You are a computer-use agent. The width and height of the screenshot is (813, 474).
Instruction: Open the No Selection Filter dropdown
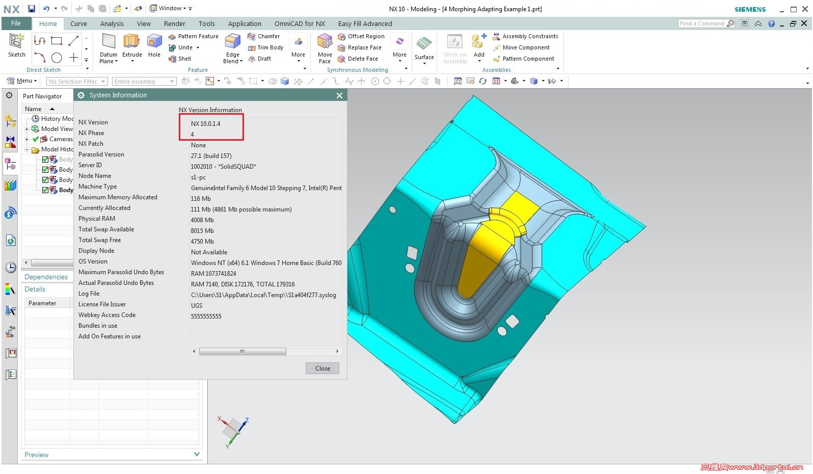pyautogui.click(x=77, y=82)
